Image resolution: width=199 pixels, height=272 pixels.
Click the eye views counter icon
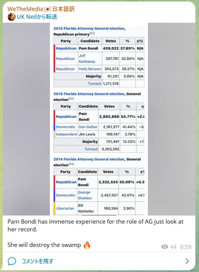[165, 247]
